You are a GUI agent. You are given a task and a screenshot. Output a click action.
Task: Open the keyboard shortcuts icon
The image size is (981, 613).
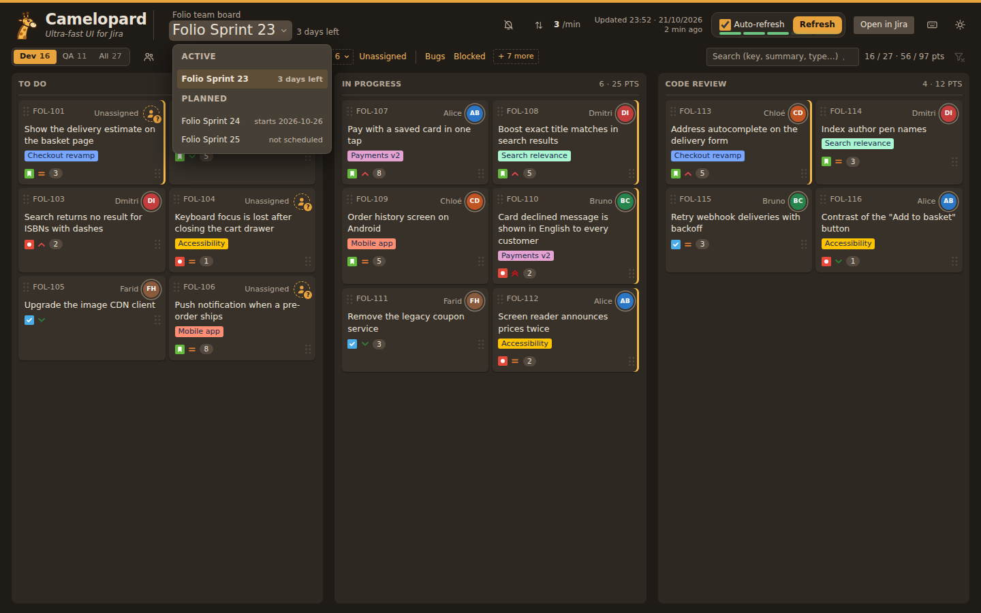tap(933, 25)
